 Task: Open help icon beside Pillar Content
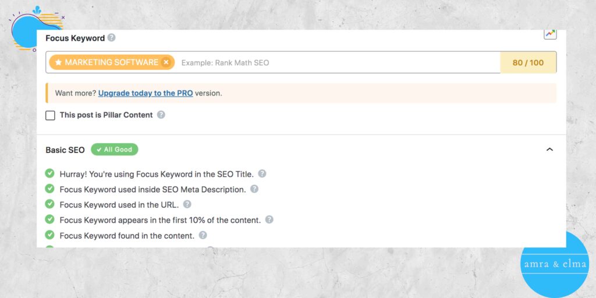point(161,115)
